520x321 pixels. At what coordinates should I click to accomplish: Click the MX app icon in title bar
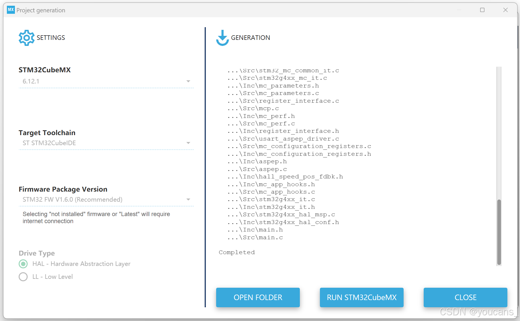[x=11, y=10]
